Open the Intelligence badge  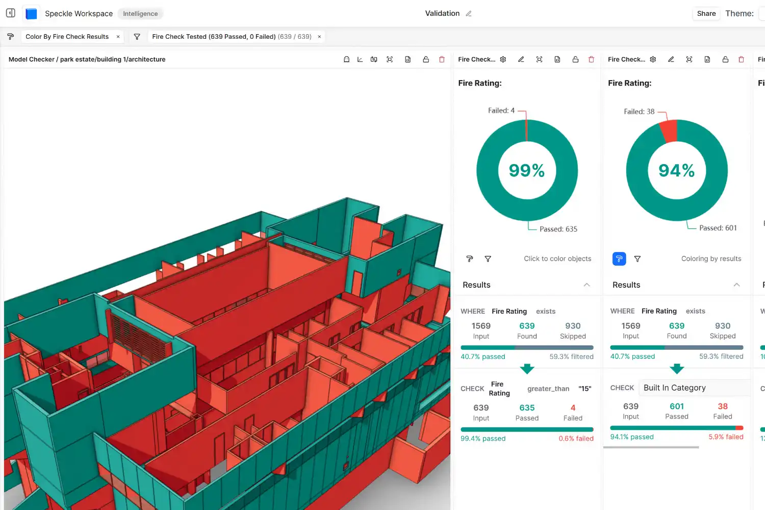click(x=140, y=14)
